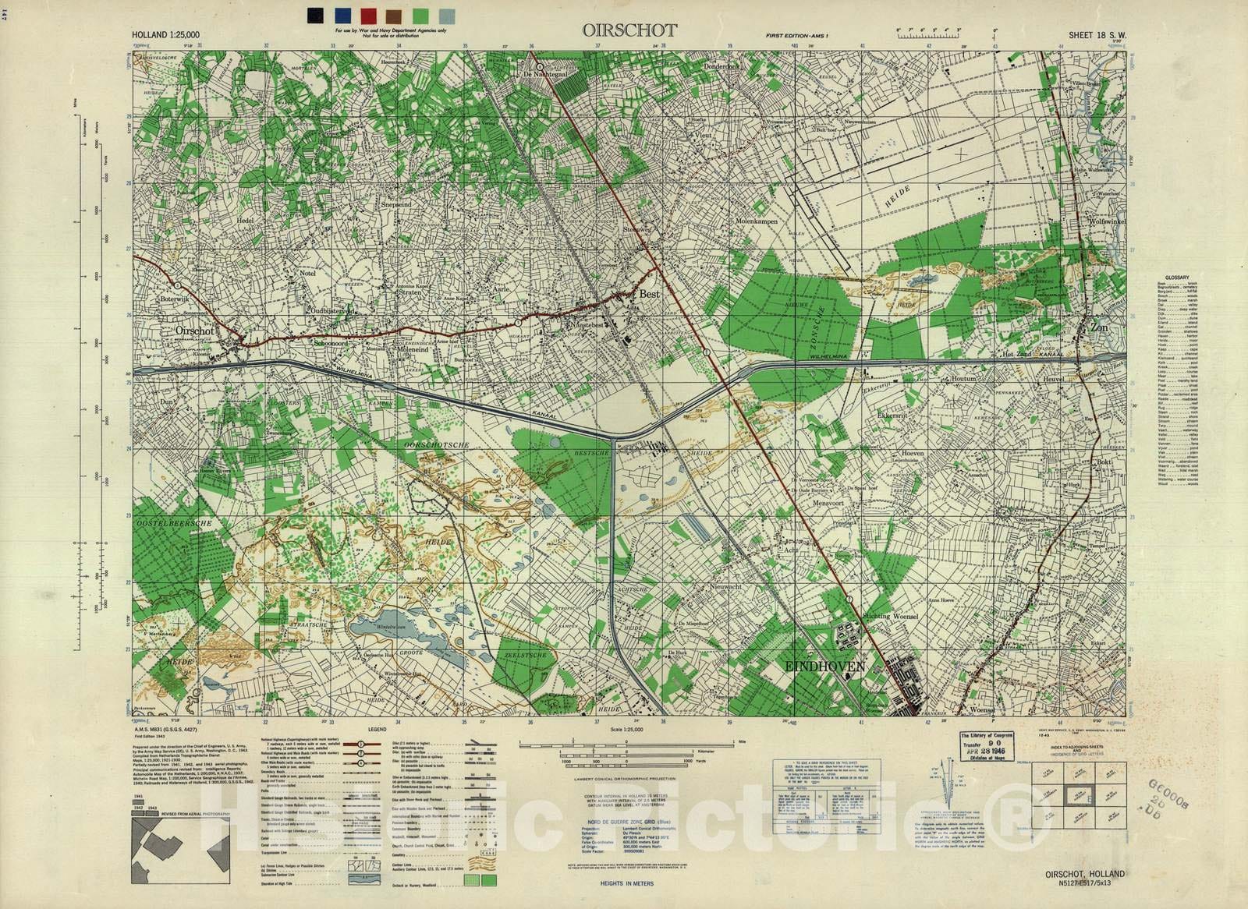Viewport: 1248px width, 909px height.
Task: Click the Hedel place name
Action: [246, 221]
